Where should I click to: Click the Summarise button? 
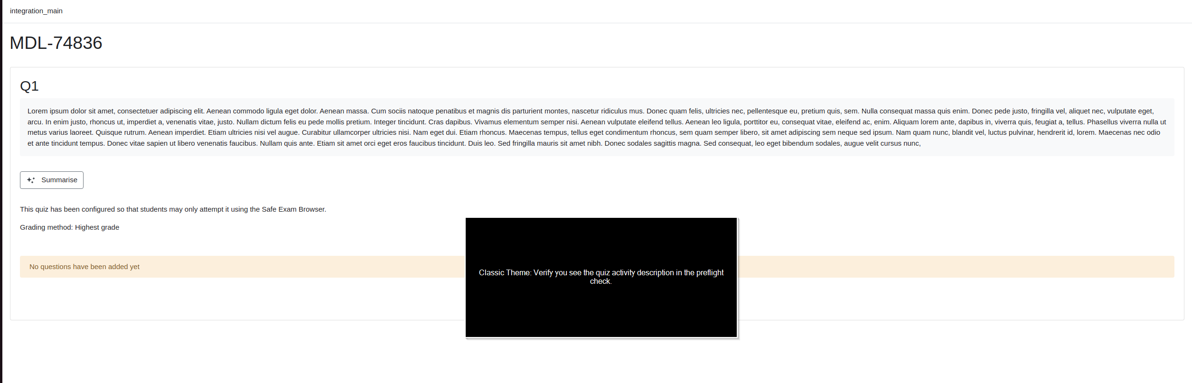[52, 180]
